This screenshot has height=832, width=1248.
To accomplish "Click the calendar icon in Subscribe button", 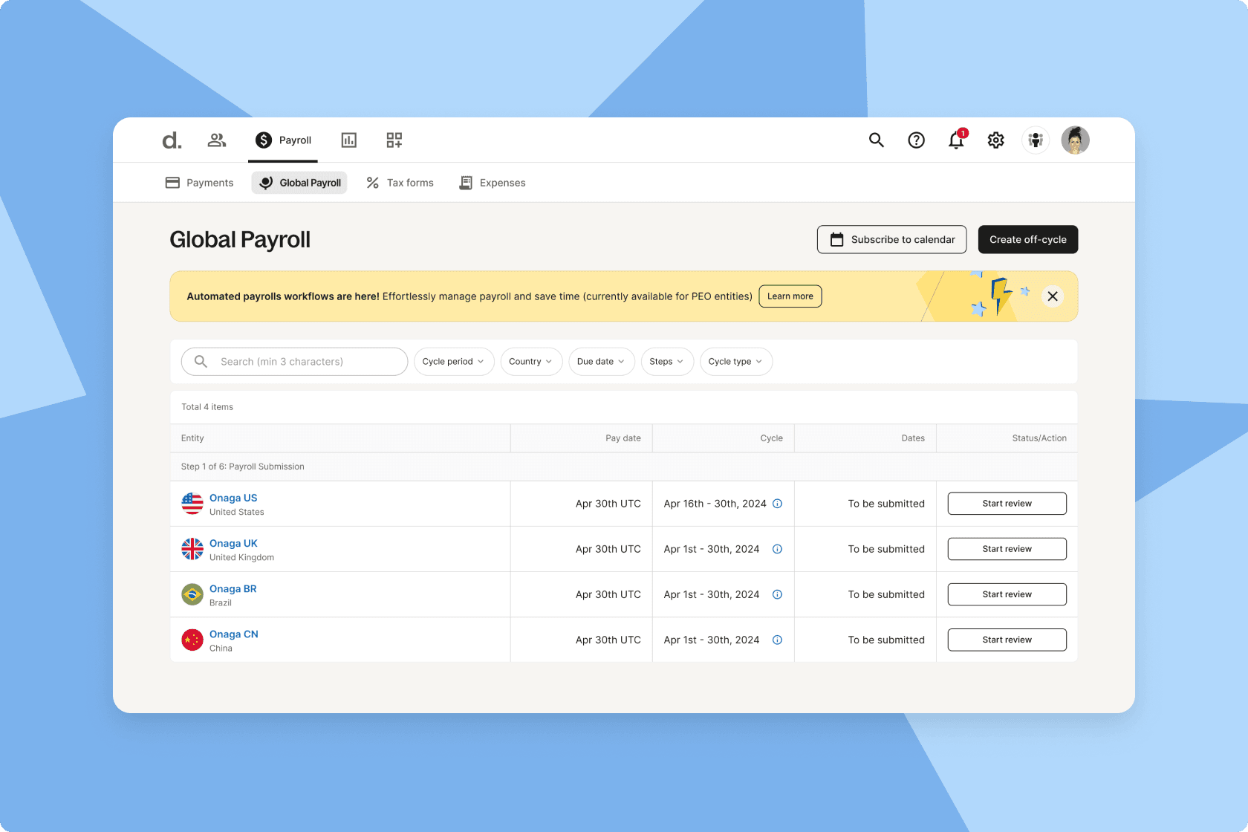I will 837,239.
